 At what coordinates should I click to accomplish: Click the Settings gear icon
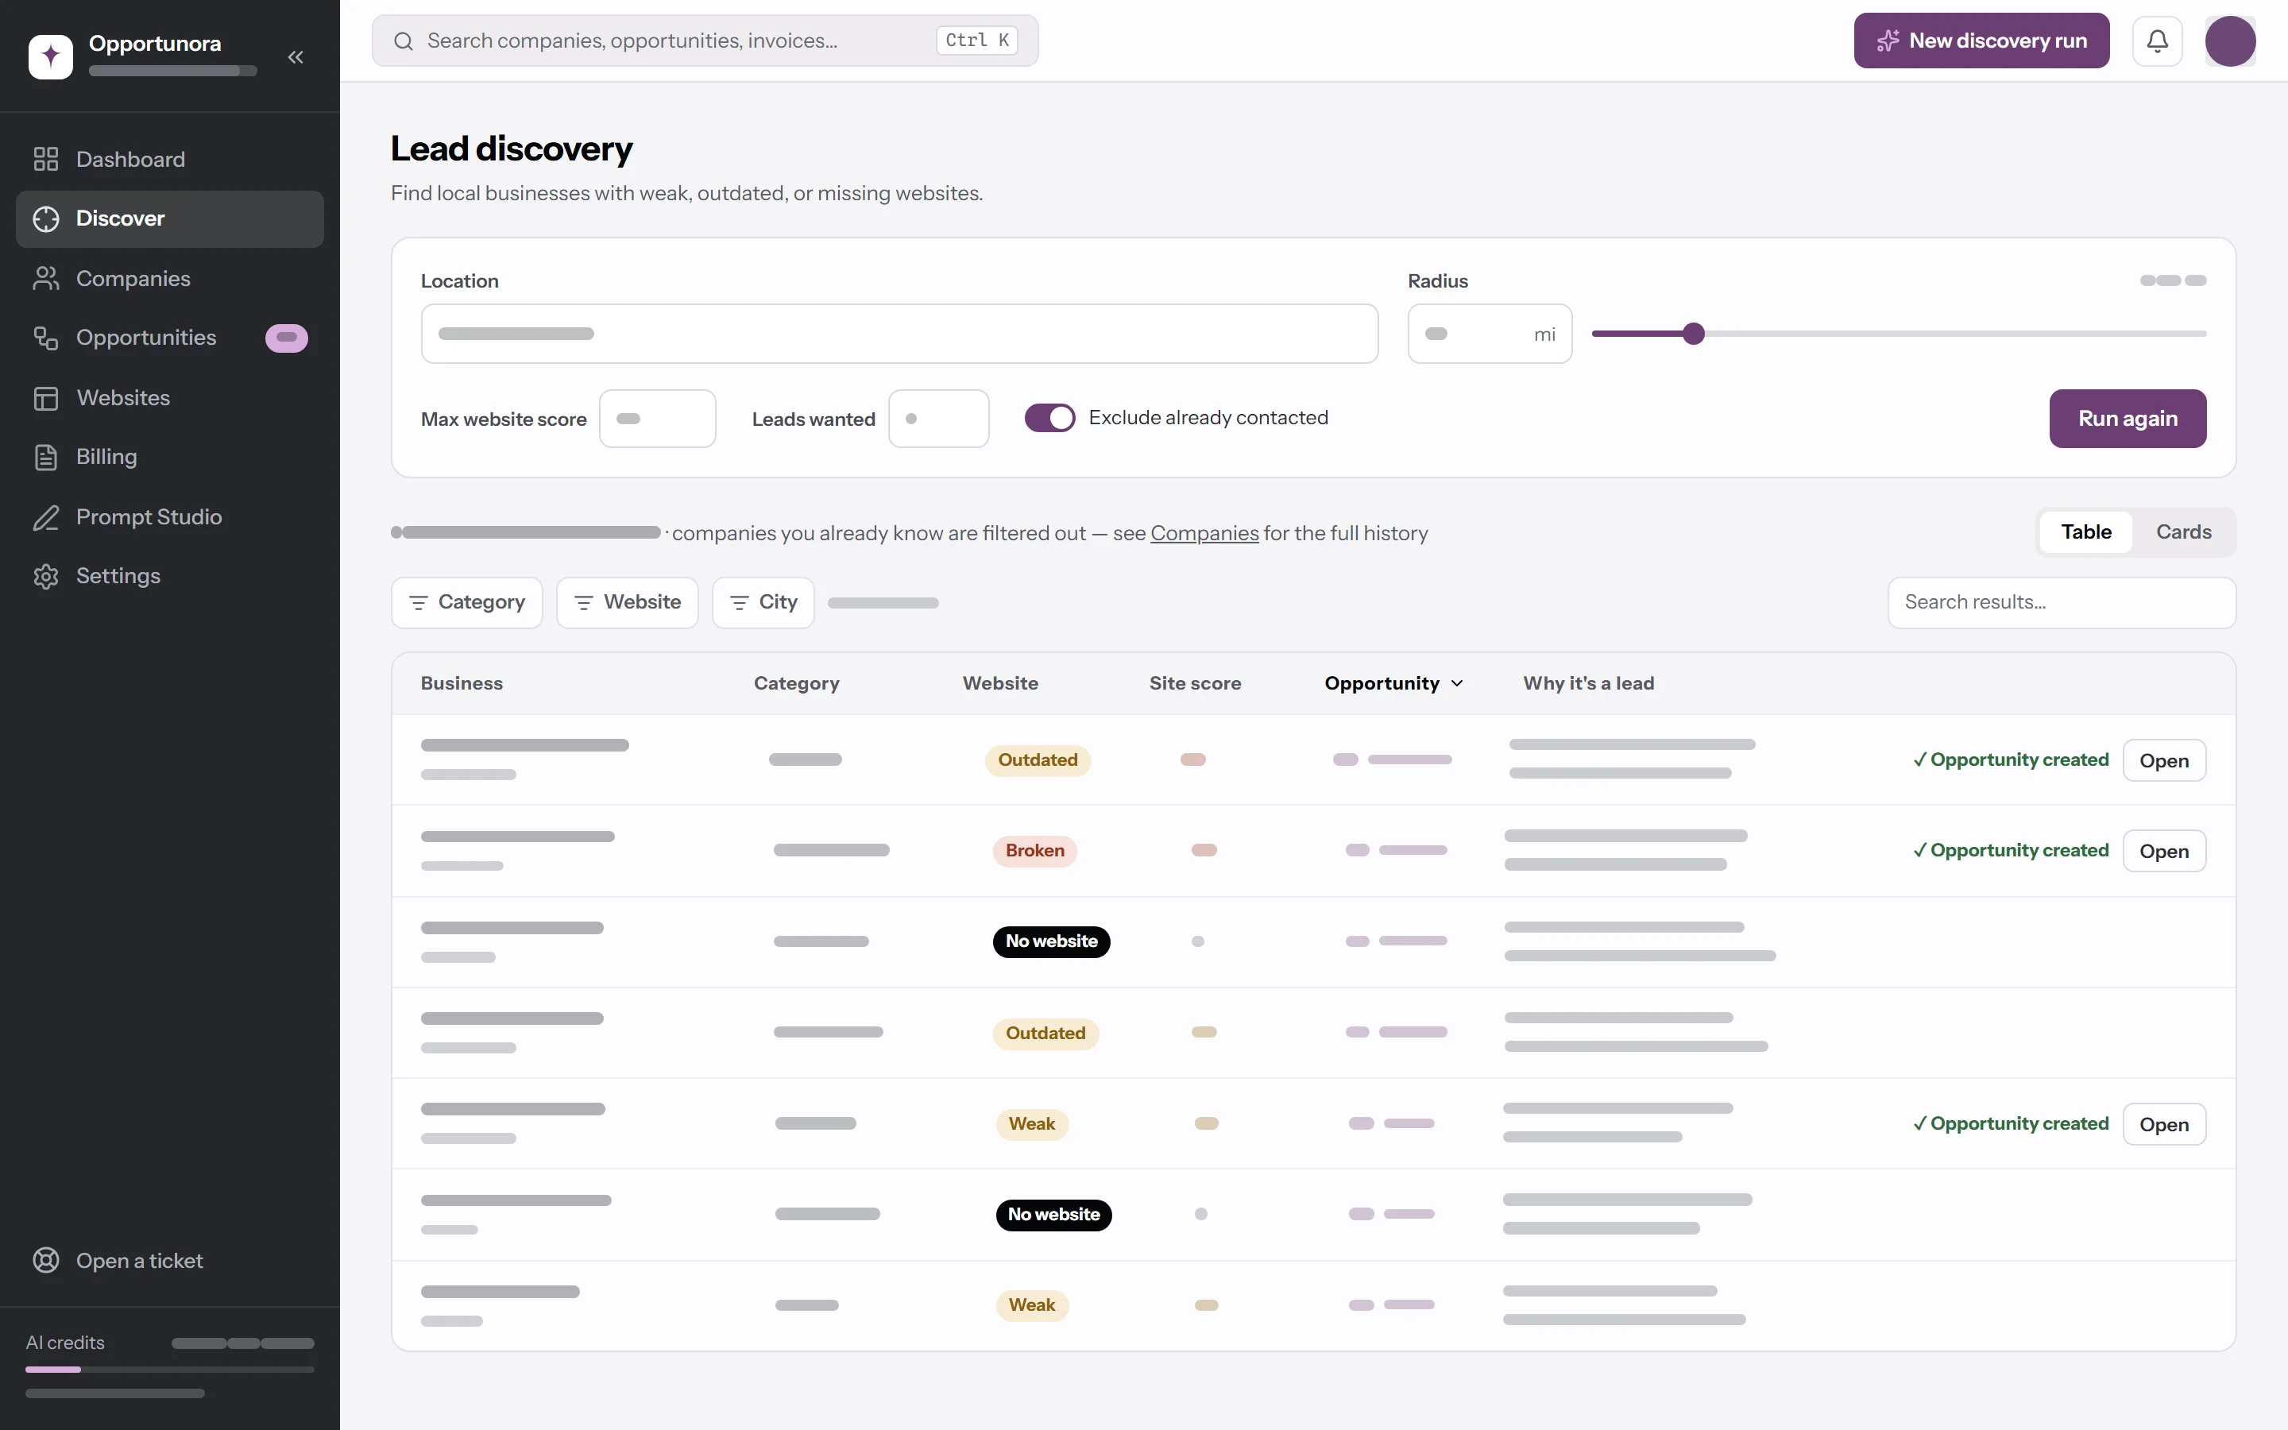45,576
